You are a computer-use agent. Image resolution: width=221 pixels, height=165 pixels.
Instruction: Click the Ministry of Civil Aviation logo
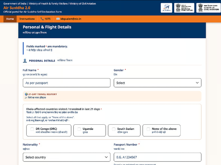pyautogui.click(x=209, y=8)
